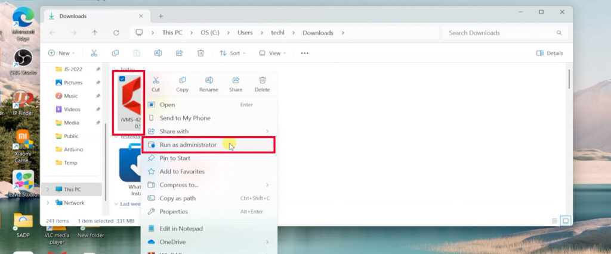Select Run as administrator
This screenshot has height=254, width=611.
(x=188, y=145)
